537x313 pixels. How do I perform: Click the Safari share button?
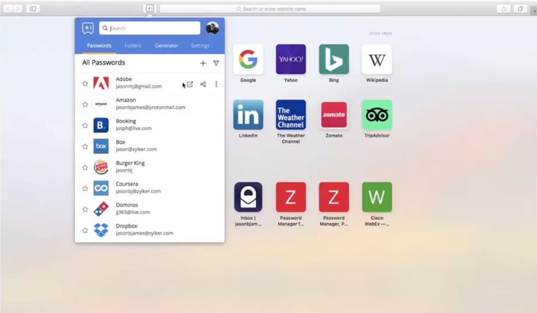(x=503, y=8)
